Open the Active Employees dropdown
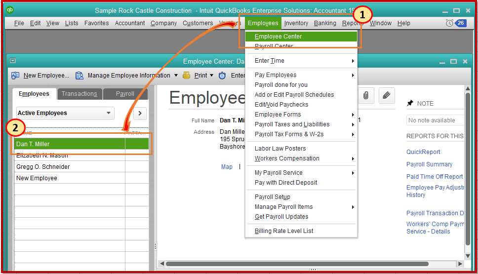The image size is (478, 274). pyautogui.click(x=65, y=113)
